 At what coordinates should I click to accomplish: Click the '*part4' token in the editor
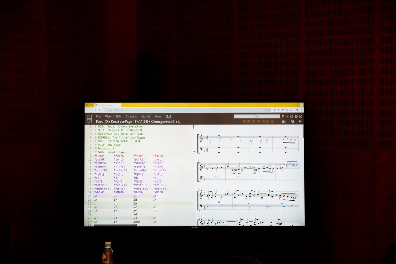[99, 159]
